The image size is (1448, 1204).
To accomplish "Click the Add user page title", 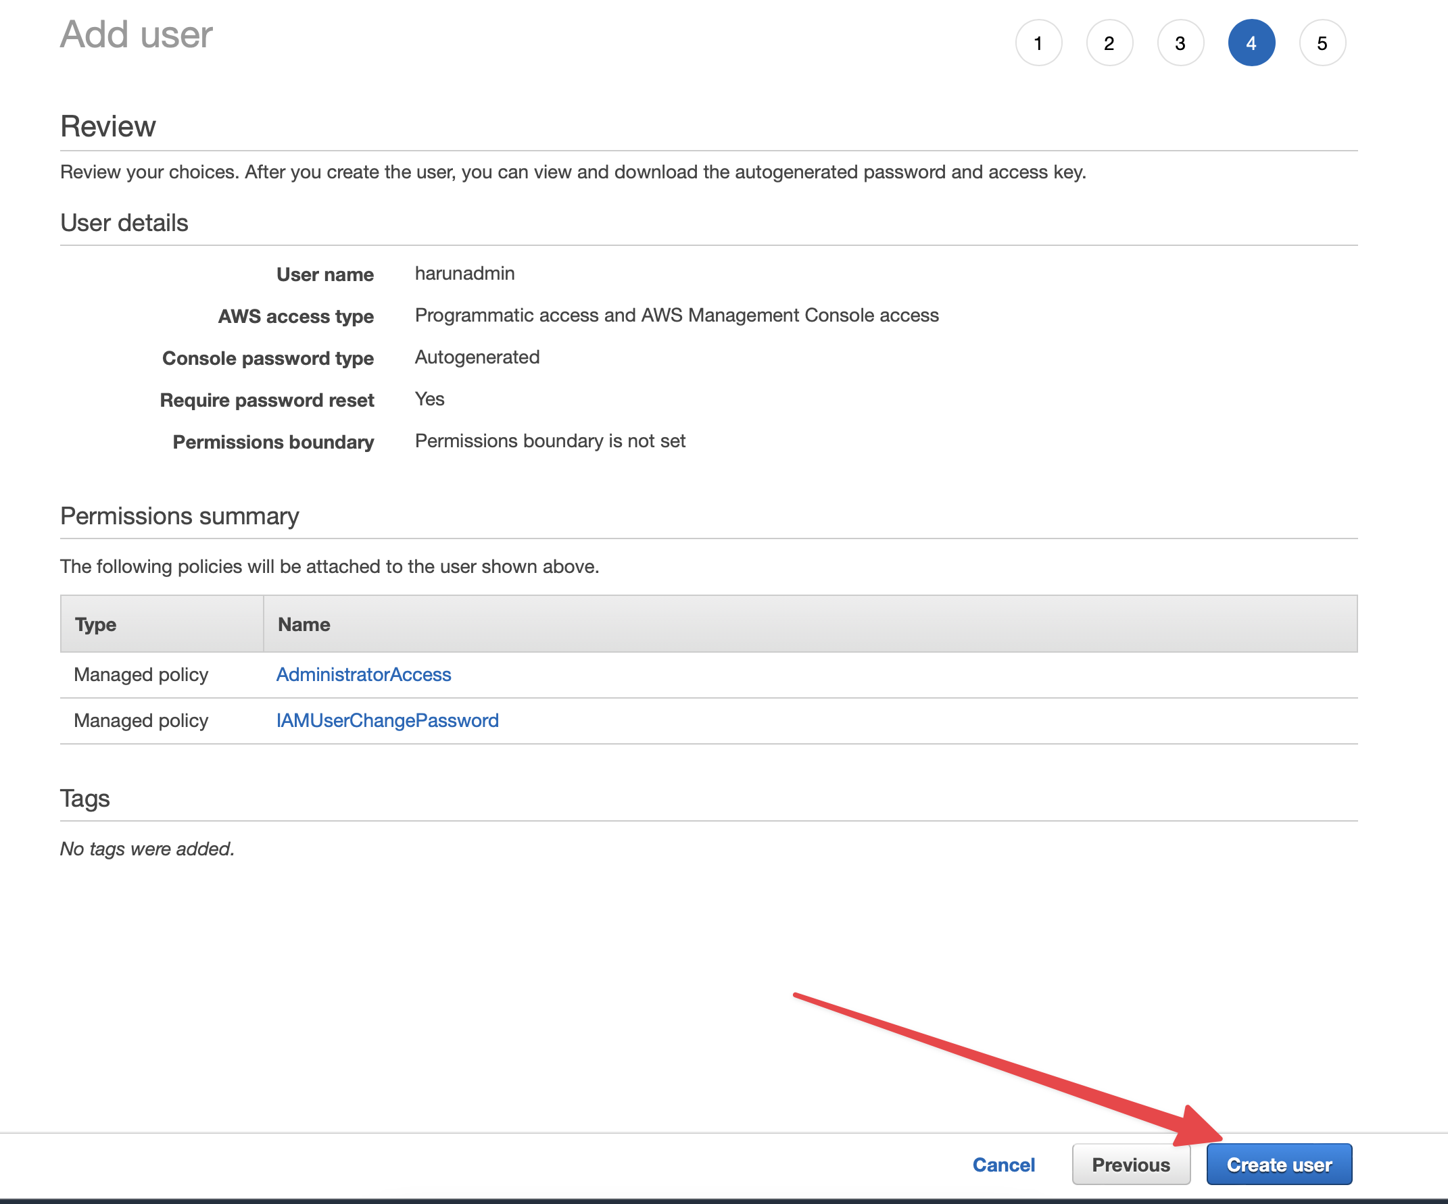I will [x=137, y=34].
